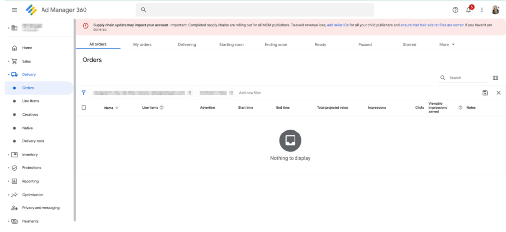
Task: Click the help question mark icon
Action: coord(455,10)
